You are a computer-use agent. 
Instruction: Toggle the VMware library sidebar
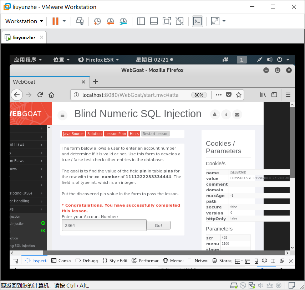coord(141,21)
